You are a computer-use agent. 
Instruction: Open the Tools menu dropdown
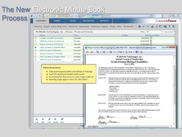point(130,52)
